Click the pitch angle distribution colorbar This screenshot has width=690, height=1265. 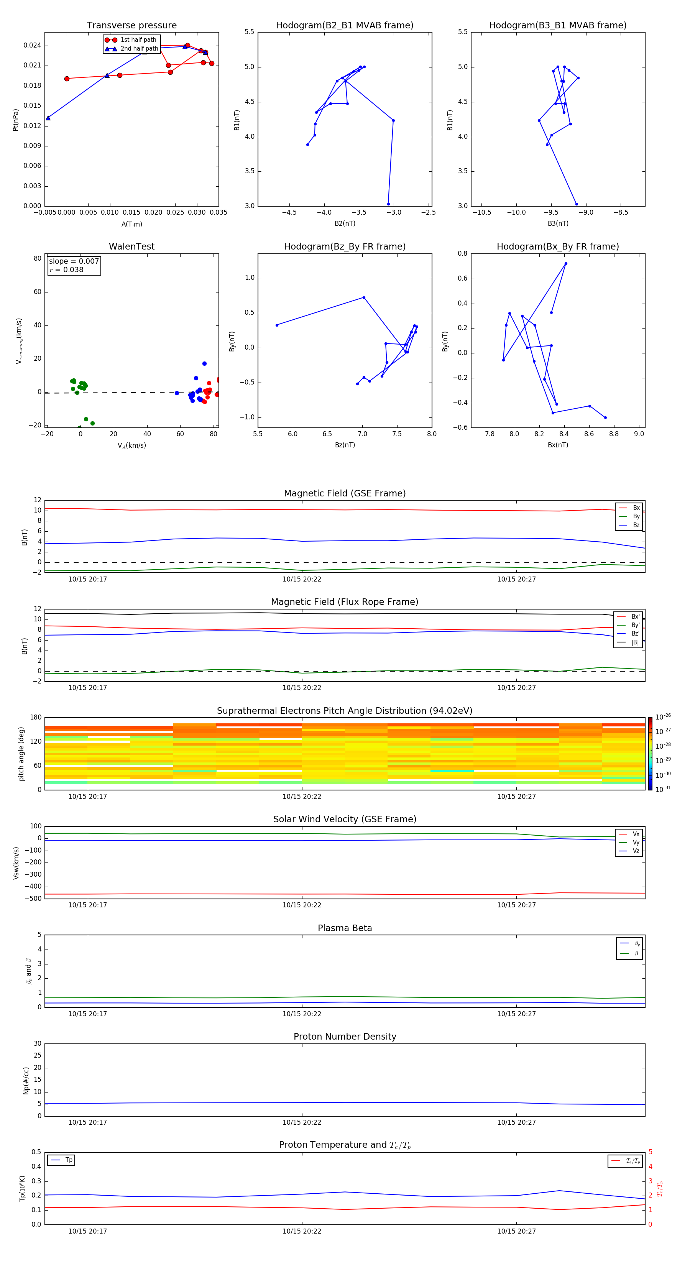tap(650, 753)
